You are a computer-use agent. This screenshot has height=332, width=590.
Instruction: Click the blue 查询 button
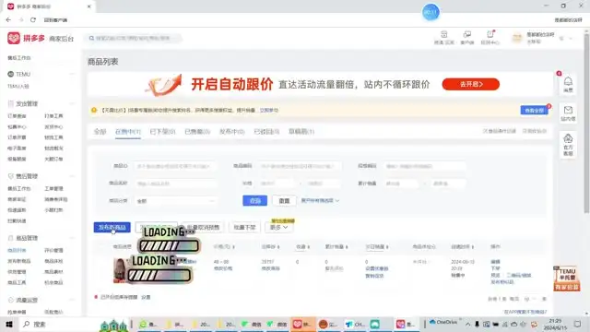(x=254, y=201)
